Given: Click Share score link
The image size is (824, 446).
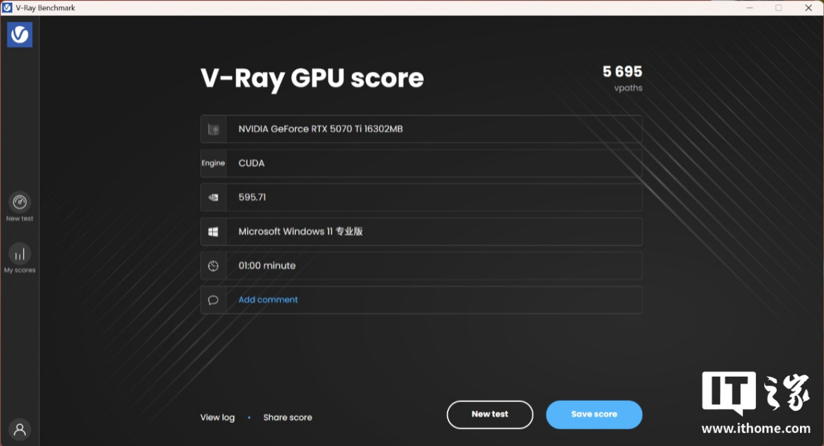Looking at the screenshot, I should point(288,417).
